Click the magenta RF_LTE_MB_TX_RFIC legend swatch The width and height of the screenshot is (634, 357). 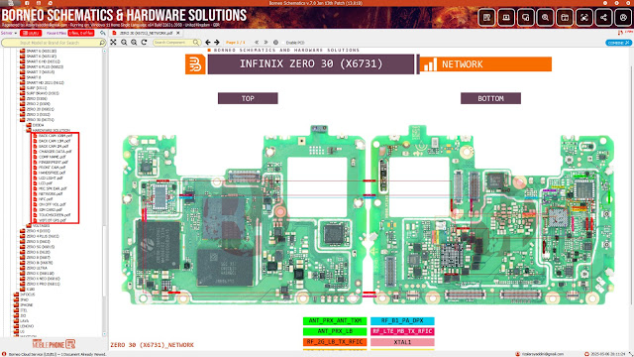pos(402,331)
